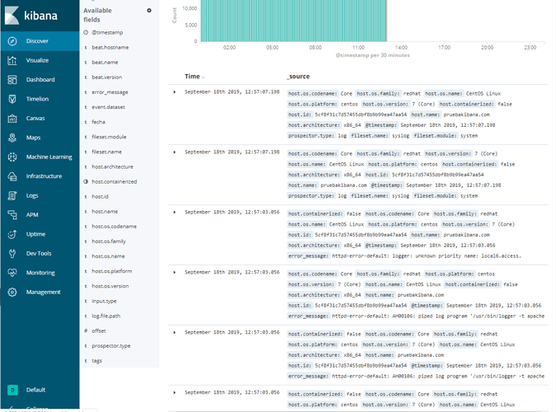Select the host.os.family field
Viewport: 556px width, 412px height.
coord(109,241)
